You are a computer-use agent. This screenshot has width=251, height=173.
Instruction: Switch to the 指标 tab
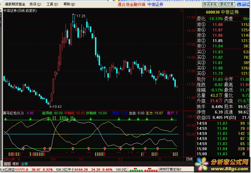coord(7,164)
